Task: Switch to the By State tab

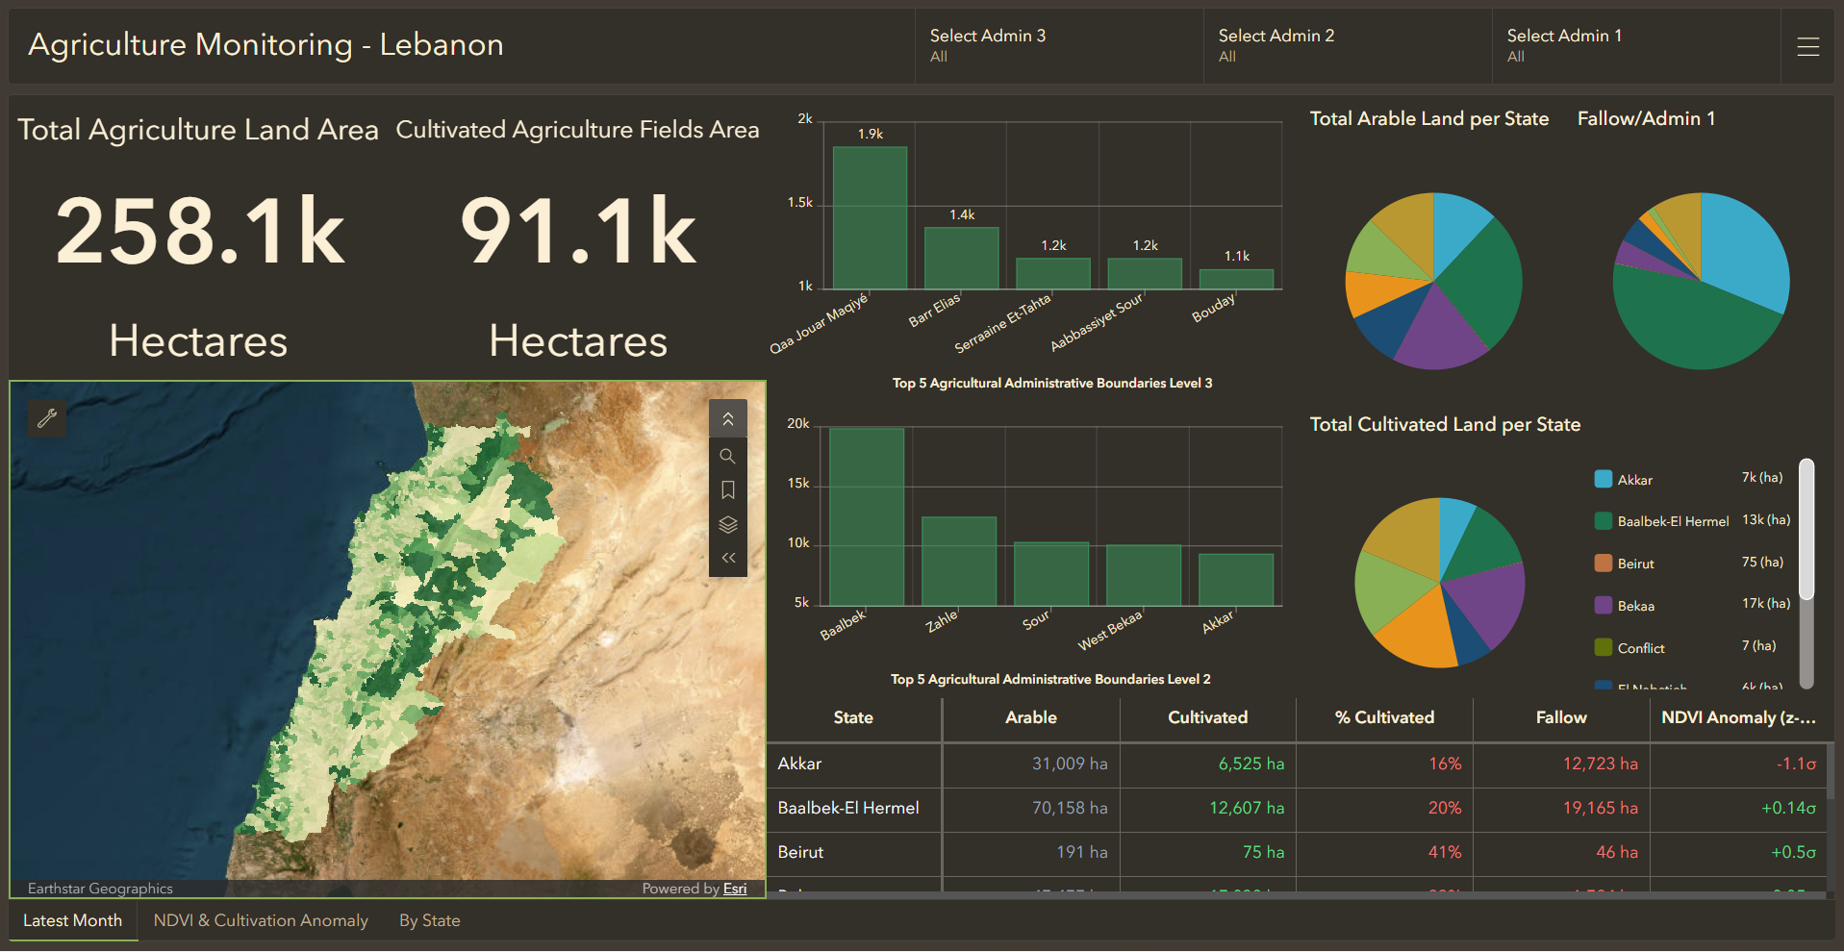Action: (x=430, y=920)
